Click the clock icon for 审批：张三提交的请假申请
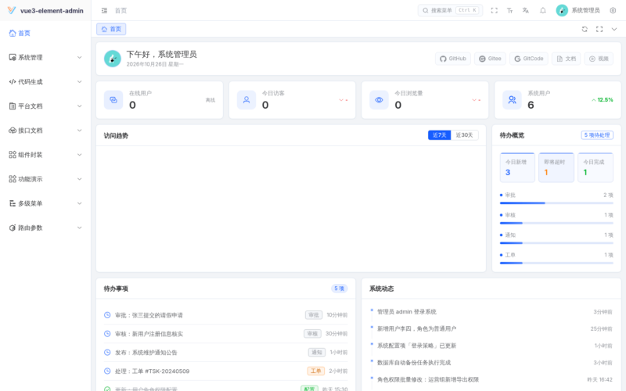The image size is (626, 391). pyautogui.click(x=107, y=315)
